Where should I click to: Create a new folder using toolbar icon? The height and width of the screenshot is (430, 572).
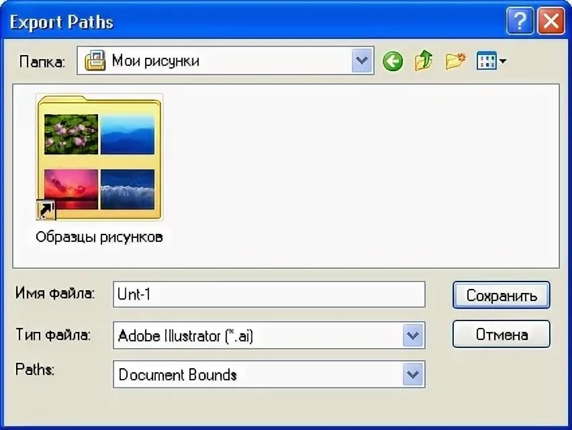(x=455, y=60)
